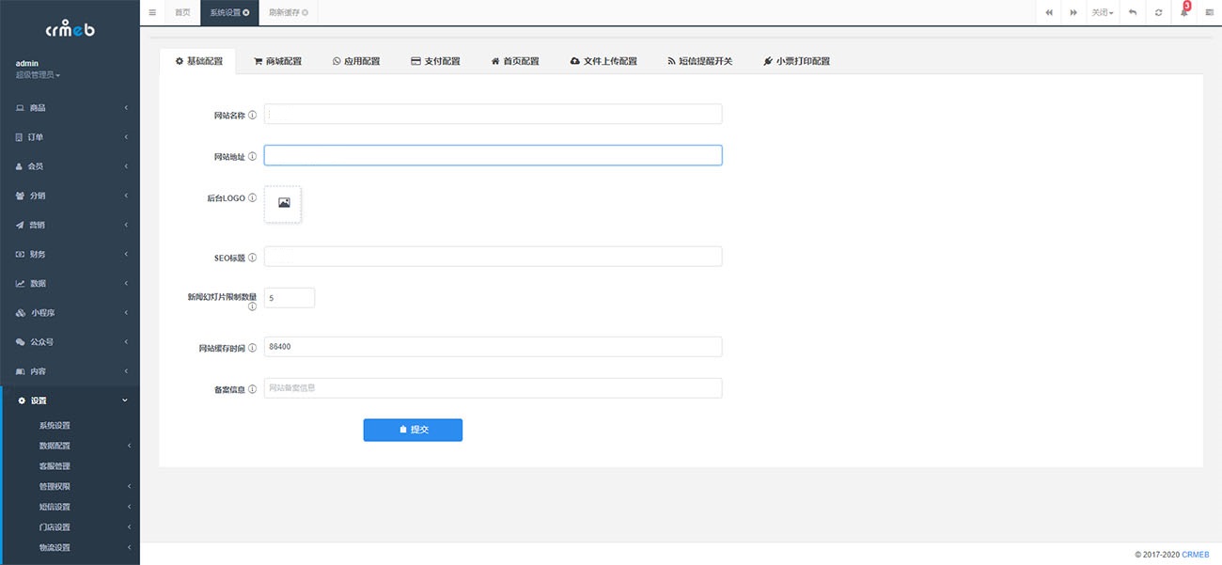Close the 系统设置 tab via its x icon
The height and width of the screenshot is (565, 1222).
coord(246,13)
